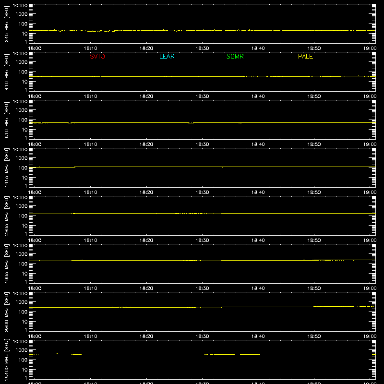Select the 410 MHz [SFU] axis title
384x384 pixels.
click(x=7, y=72)
